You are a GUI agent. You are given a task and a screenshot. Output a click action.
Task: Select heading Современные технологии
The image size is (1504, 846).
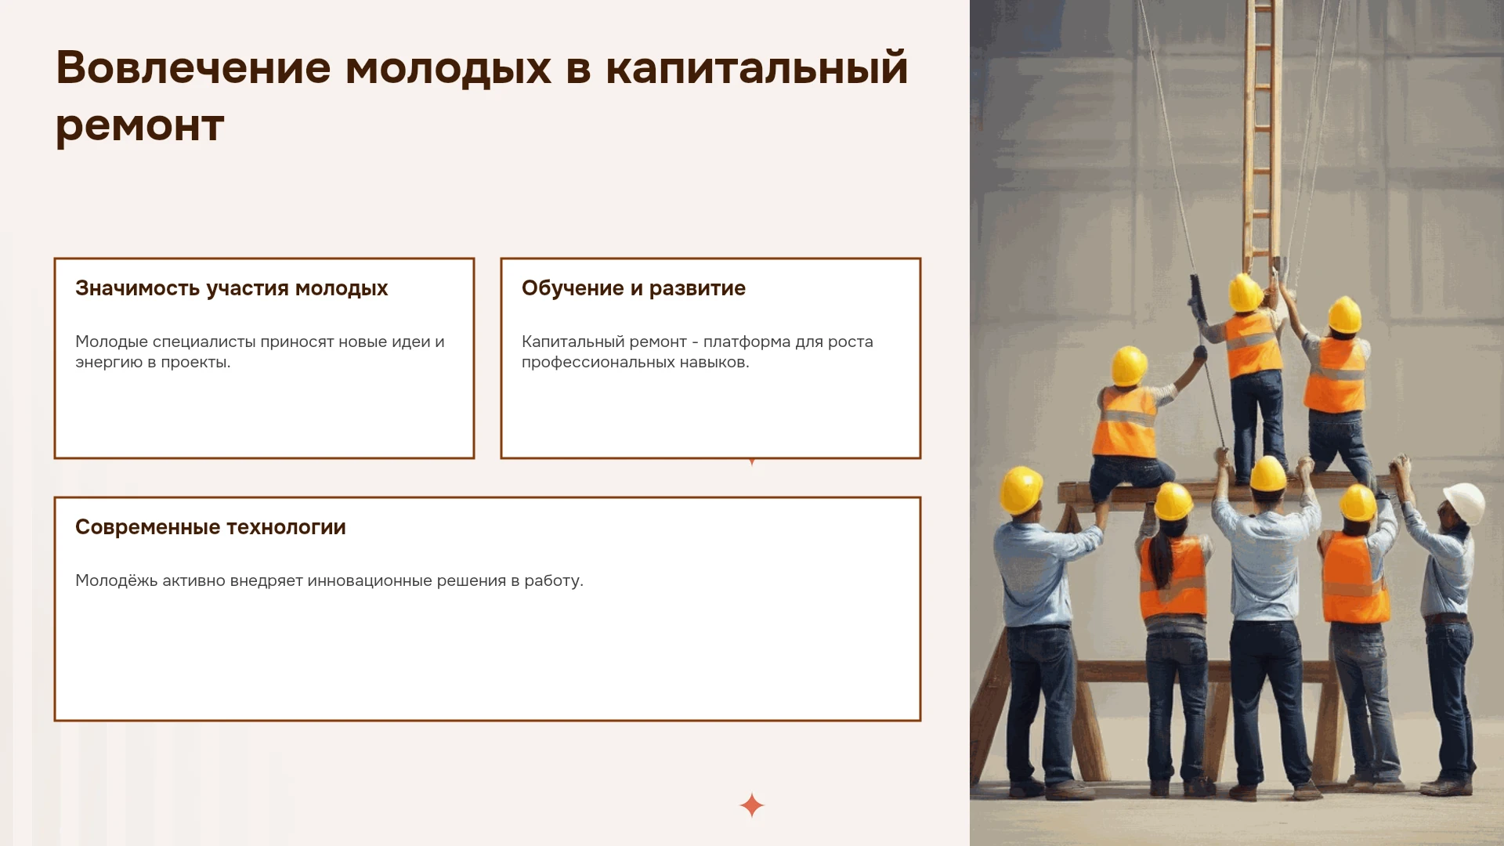click(x=211, y=527)
